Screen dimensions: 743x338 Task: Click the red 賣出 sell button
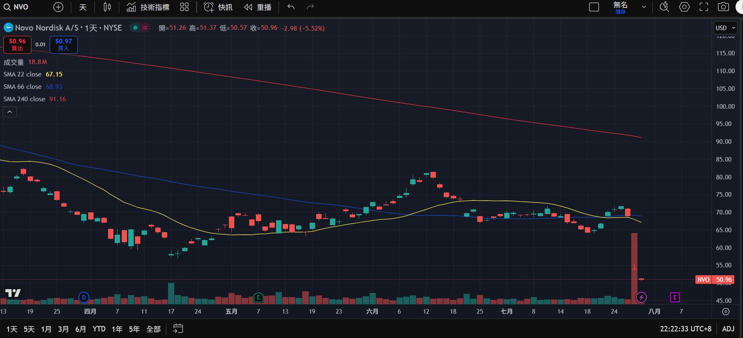[x=17, y=45]
